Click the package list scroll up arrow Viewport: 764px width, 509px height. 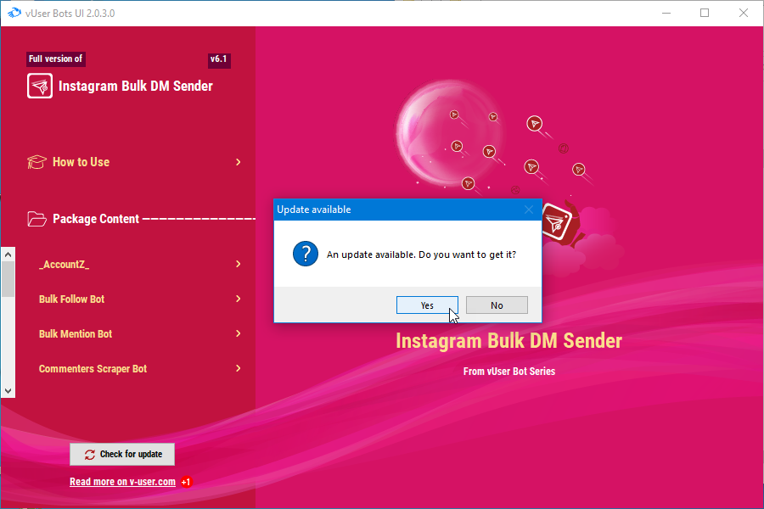coord(8,255)
